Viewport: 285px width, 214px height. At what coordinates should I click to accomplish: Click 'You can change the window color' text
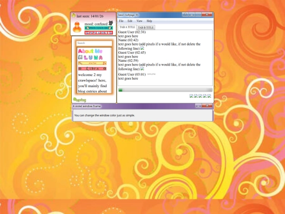(104, 115)
